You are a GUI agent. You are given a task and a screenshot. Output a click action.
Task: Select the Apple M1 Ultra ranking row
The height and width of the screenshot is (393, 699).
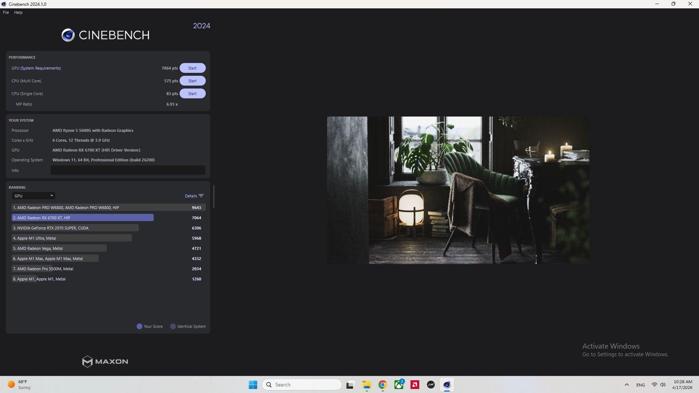[109, 238]
